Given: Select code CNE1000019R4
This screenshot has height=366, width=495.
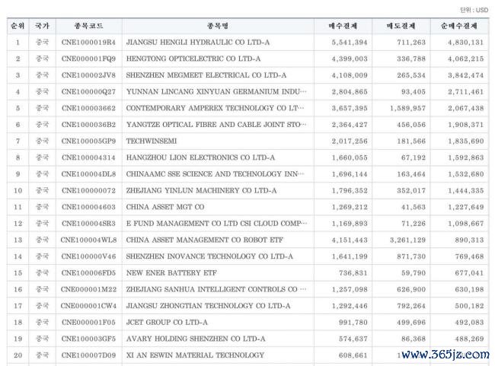Looking at the screenshot, I should pos(88,43).
